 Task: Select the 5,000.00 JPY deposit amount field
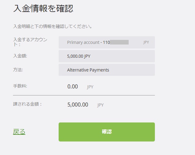pos(106,56)
